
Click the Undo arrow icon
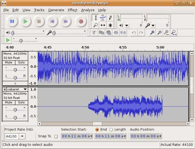coord(134,32)
